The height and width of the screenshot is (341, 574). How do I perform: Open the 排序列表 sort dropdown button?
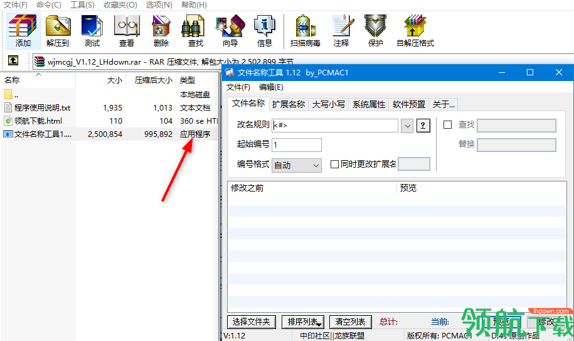303,322
